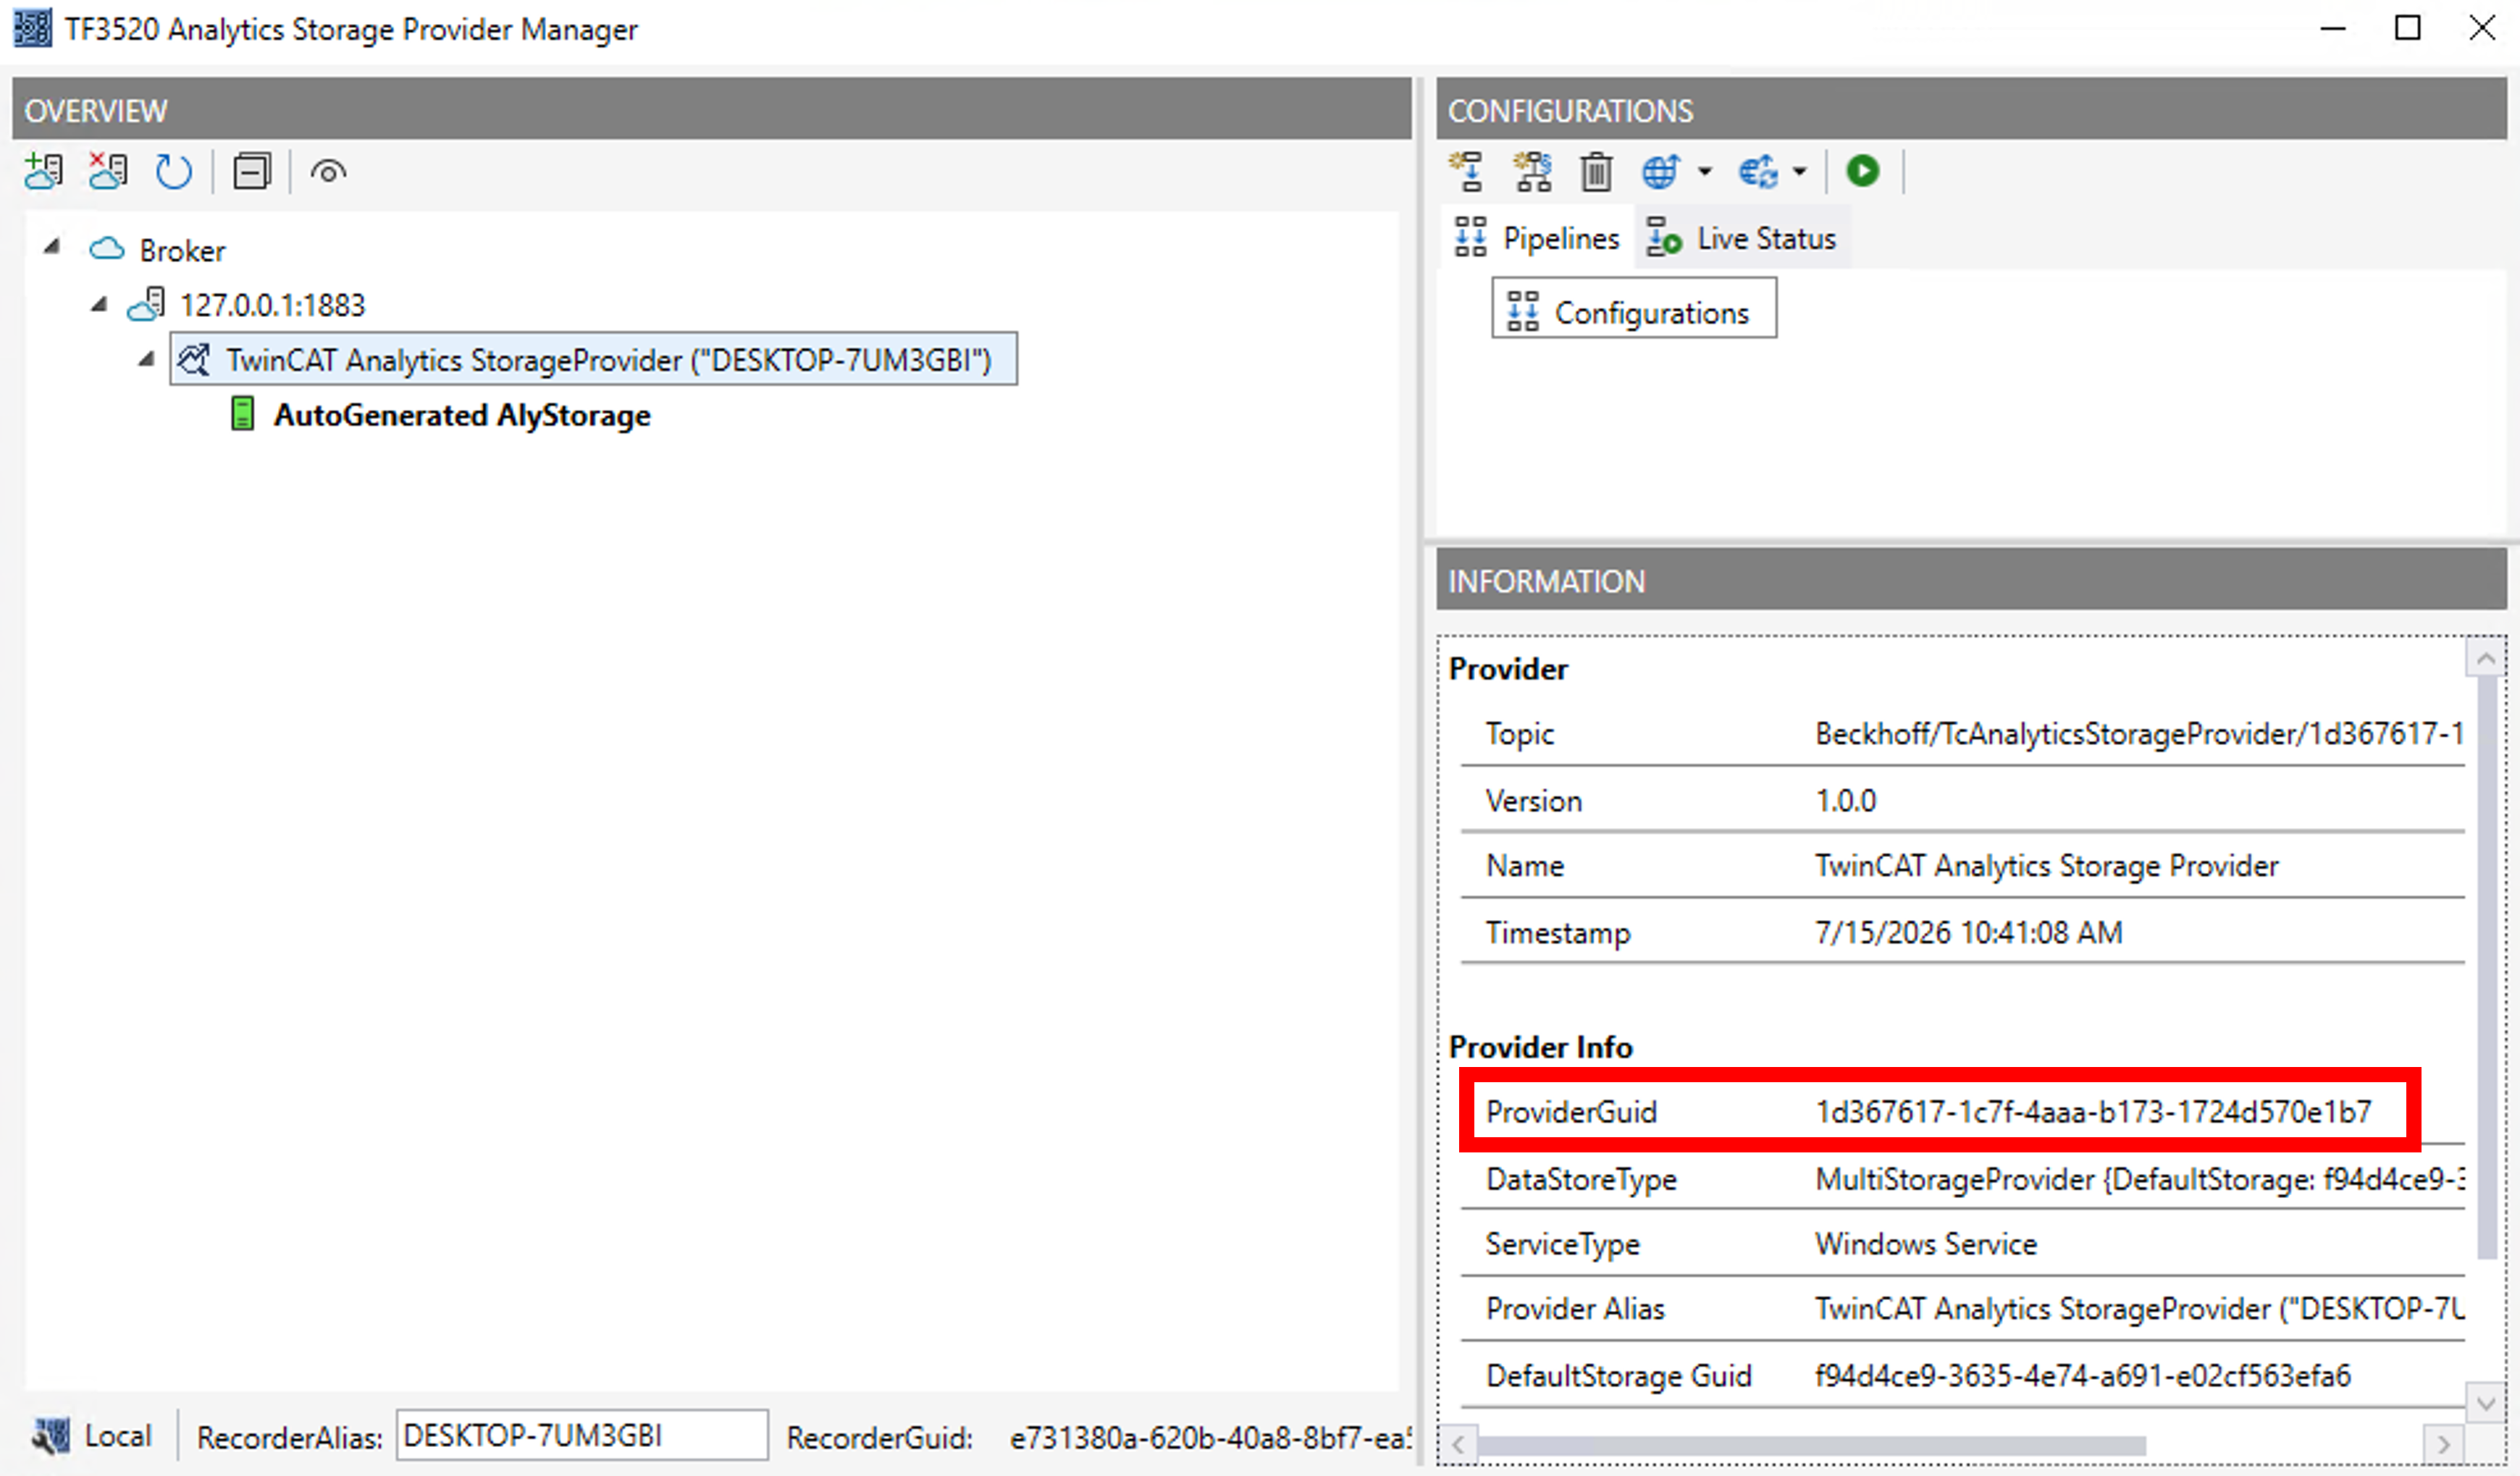Click the globe icon in Configurations toolbar

tap(1661, 172)
